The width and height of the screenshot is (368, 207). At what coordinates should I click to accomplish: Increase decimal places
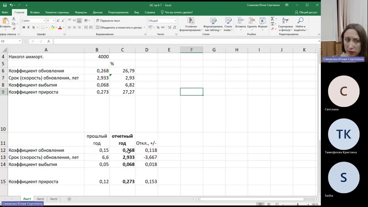[169, 28]
